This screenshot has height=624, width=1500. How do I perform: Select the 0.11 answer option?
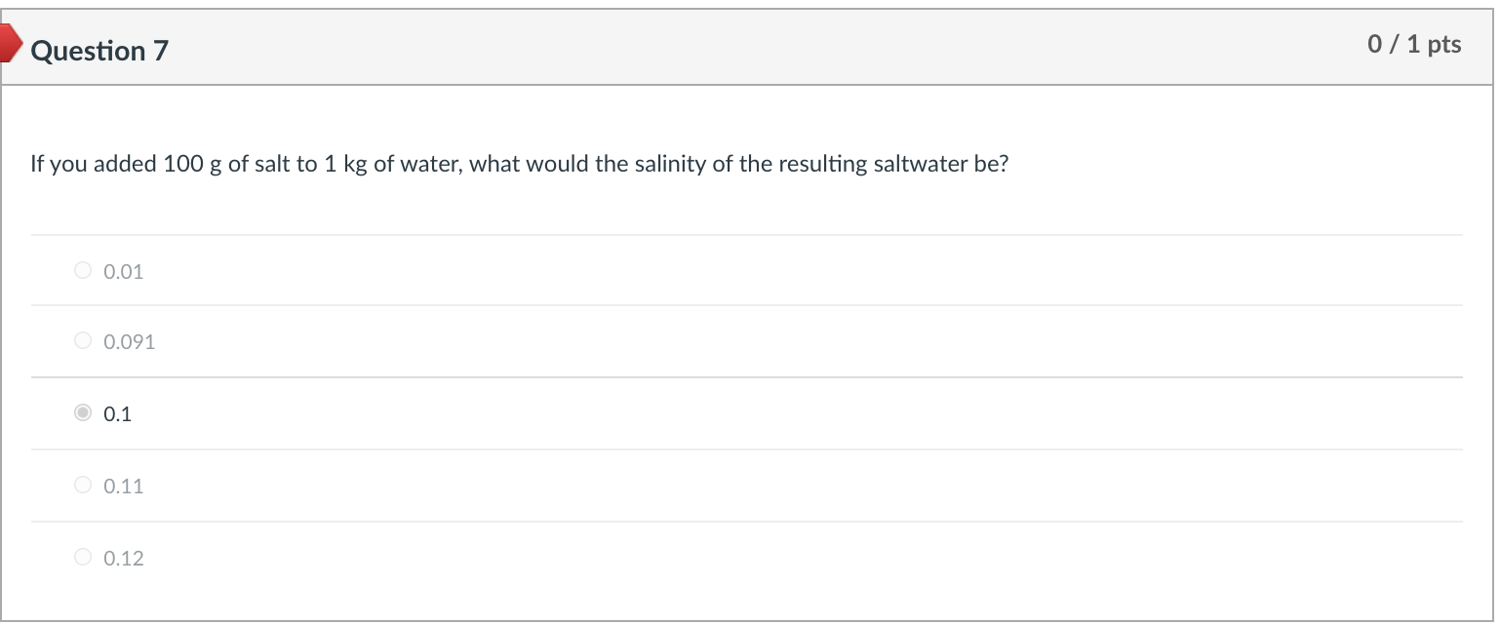(83, 484)
